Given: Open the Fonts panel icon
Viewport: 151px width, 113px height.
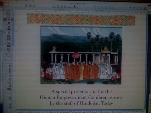Looking at the screenshot, I should click(141, 8).
